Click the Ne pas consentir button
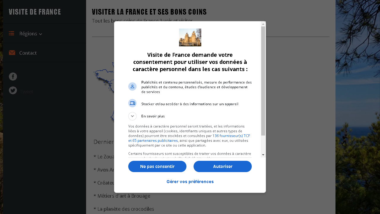Viewport: 380px width, 214px height. (157, 166)
